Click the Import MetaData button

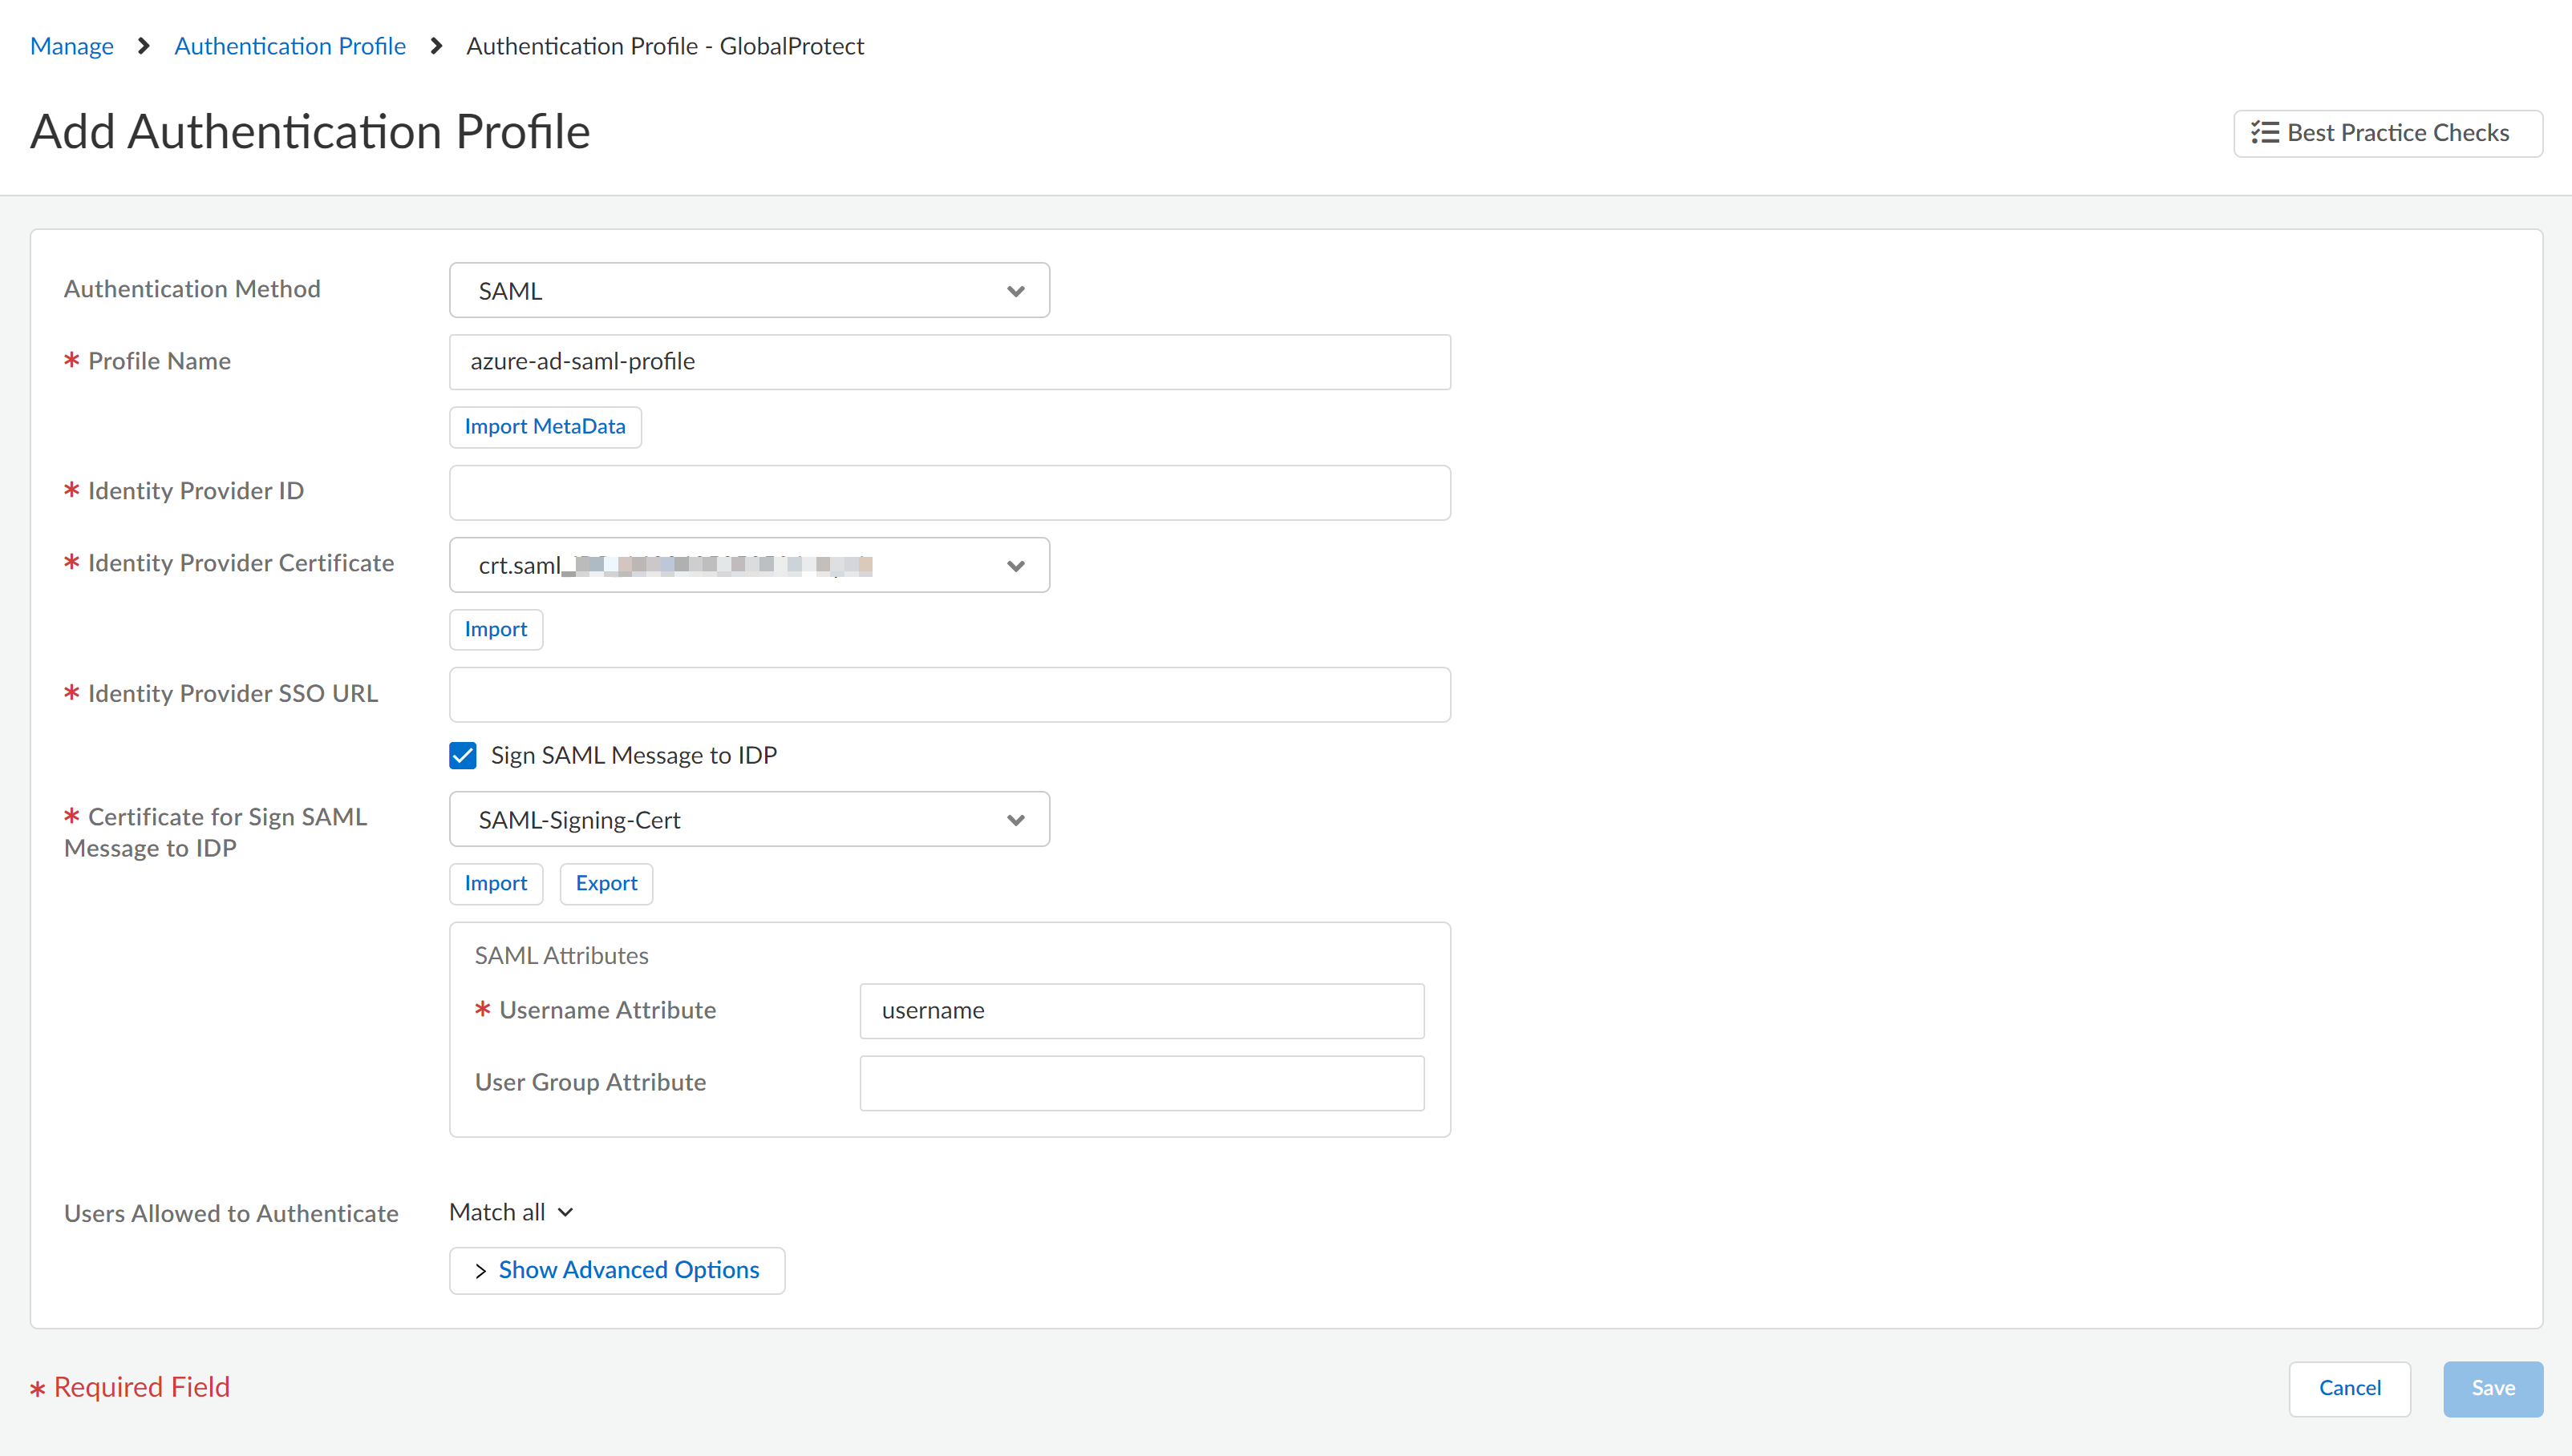pyautogui.click(x=545, y=427)
